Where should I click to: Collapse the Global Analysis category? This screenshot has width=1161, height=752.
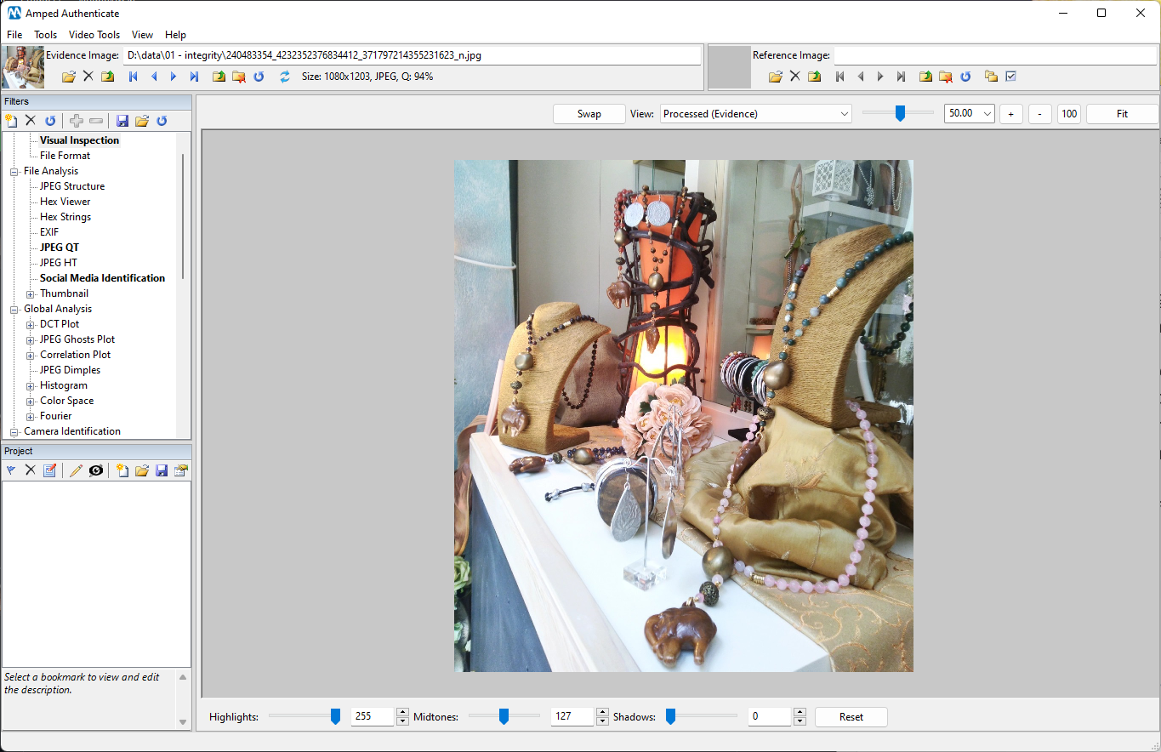click(14, 308)
